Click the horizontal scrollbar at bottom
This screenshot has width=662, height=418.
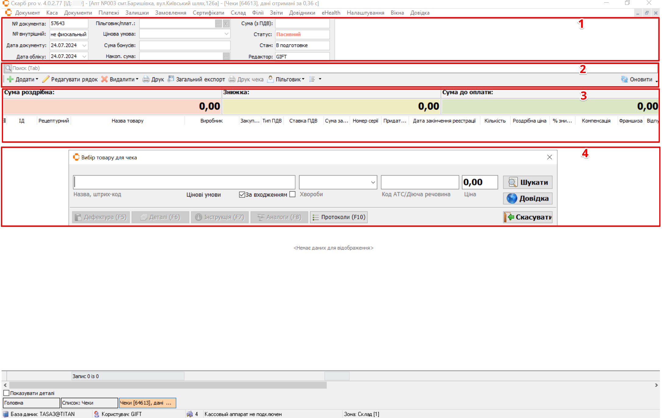[168, 385]
